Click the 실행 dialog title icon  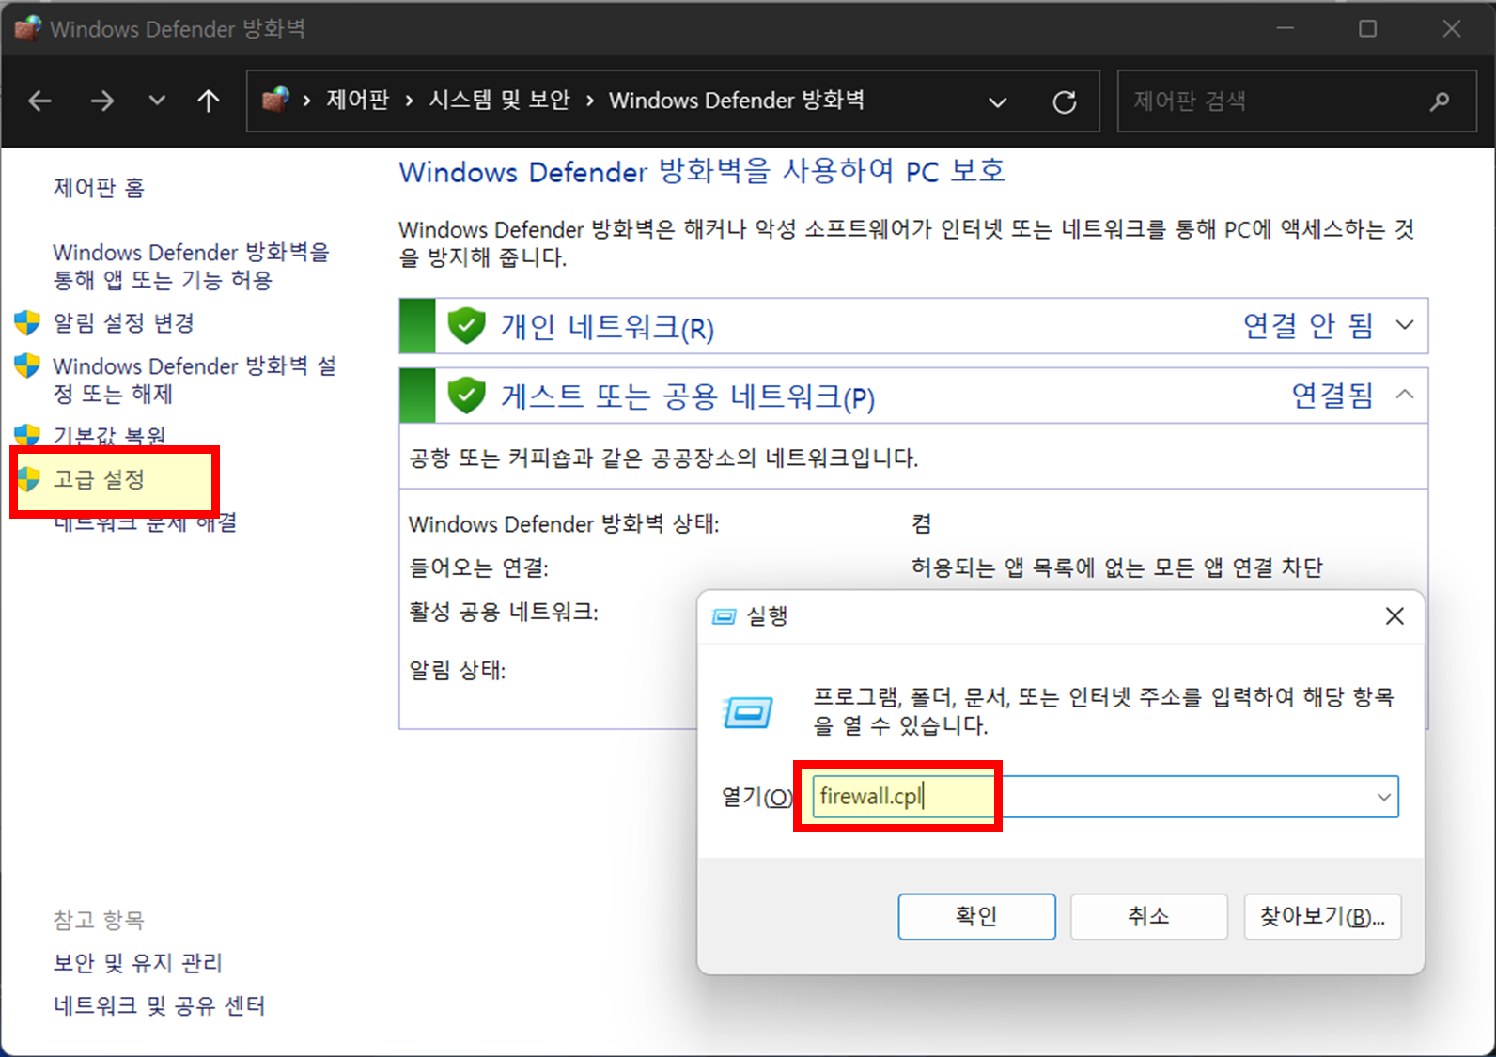[724, 616]
